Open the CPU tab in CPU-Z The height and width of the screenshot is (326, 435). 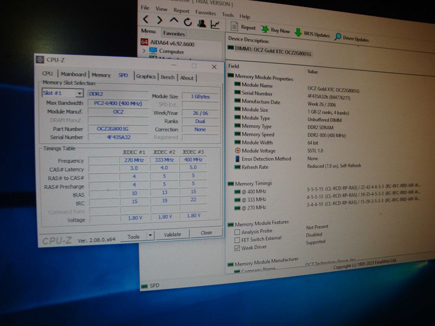pyautogui.click(x=47, y=74)
